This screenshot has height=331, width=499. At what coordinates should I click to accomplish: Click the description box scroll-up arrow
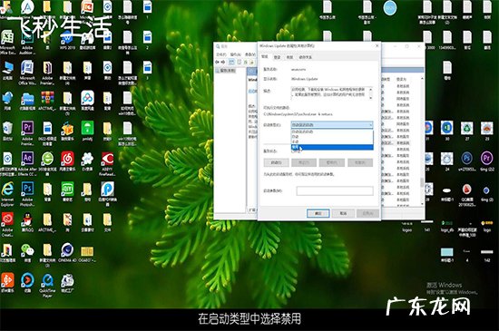pyautogui.click(x=370, y=90)
